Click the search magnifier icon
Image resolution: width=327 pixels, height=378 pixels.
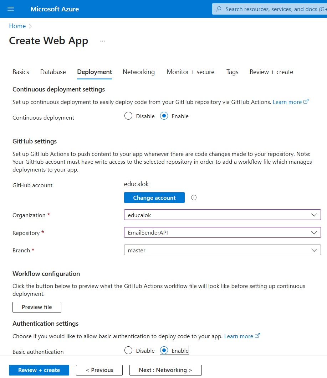219,9
